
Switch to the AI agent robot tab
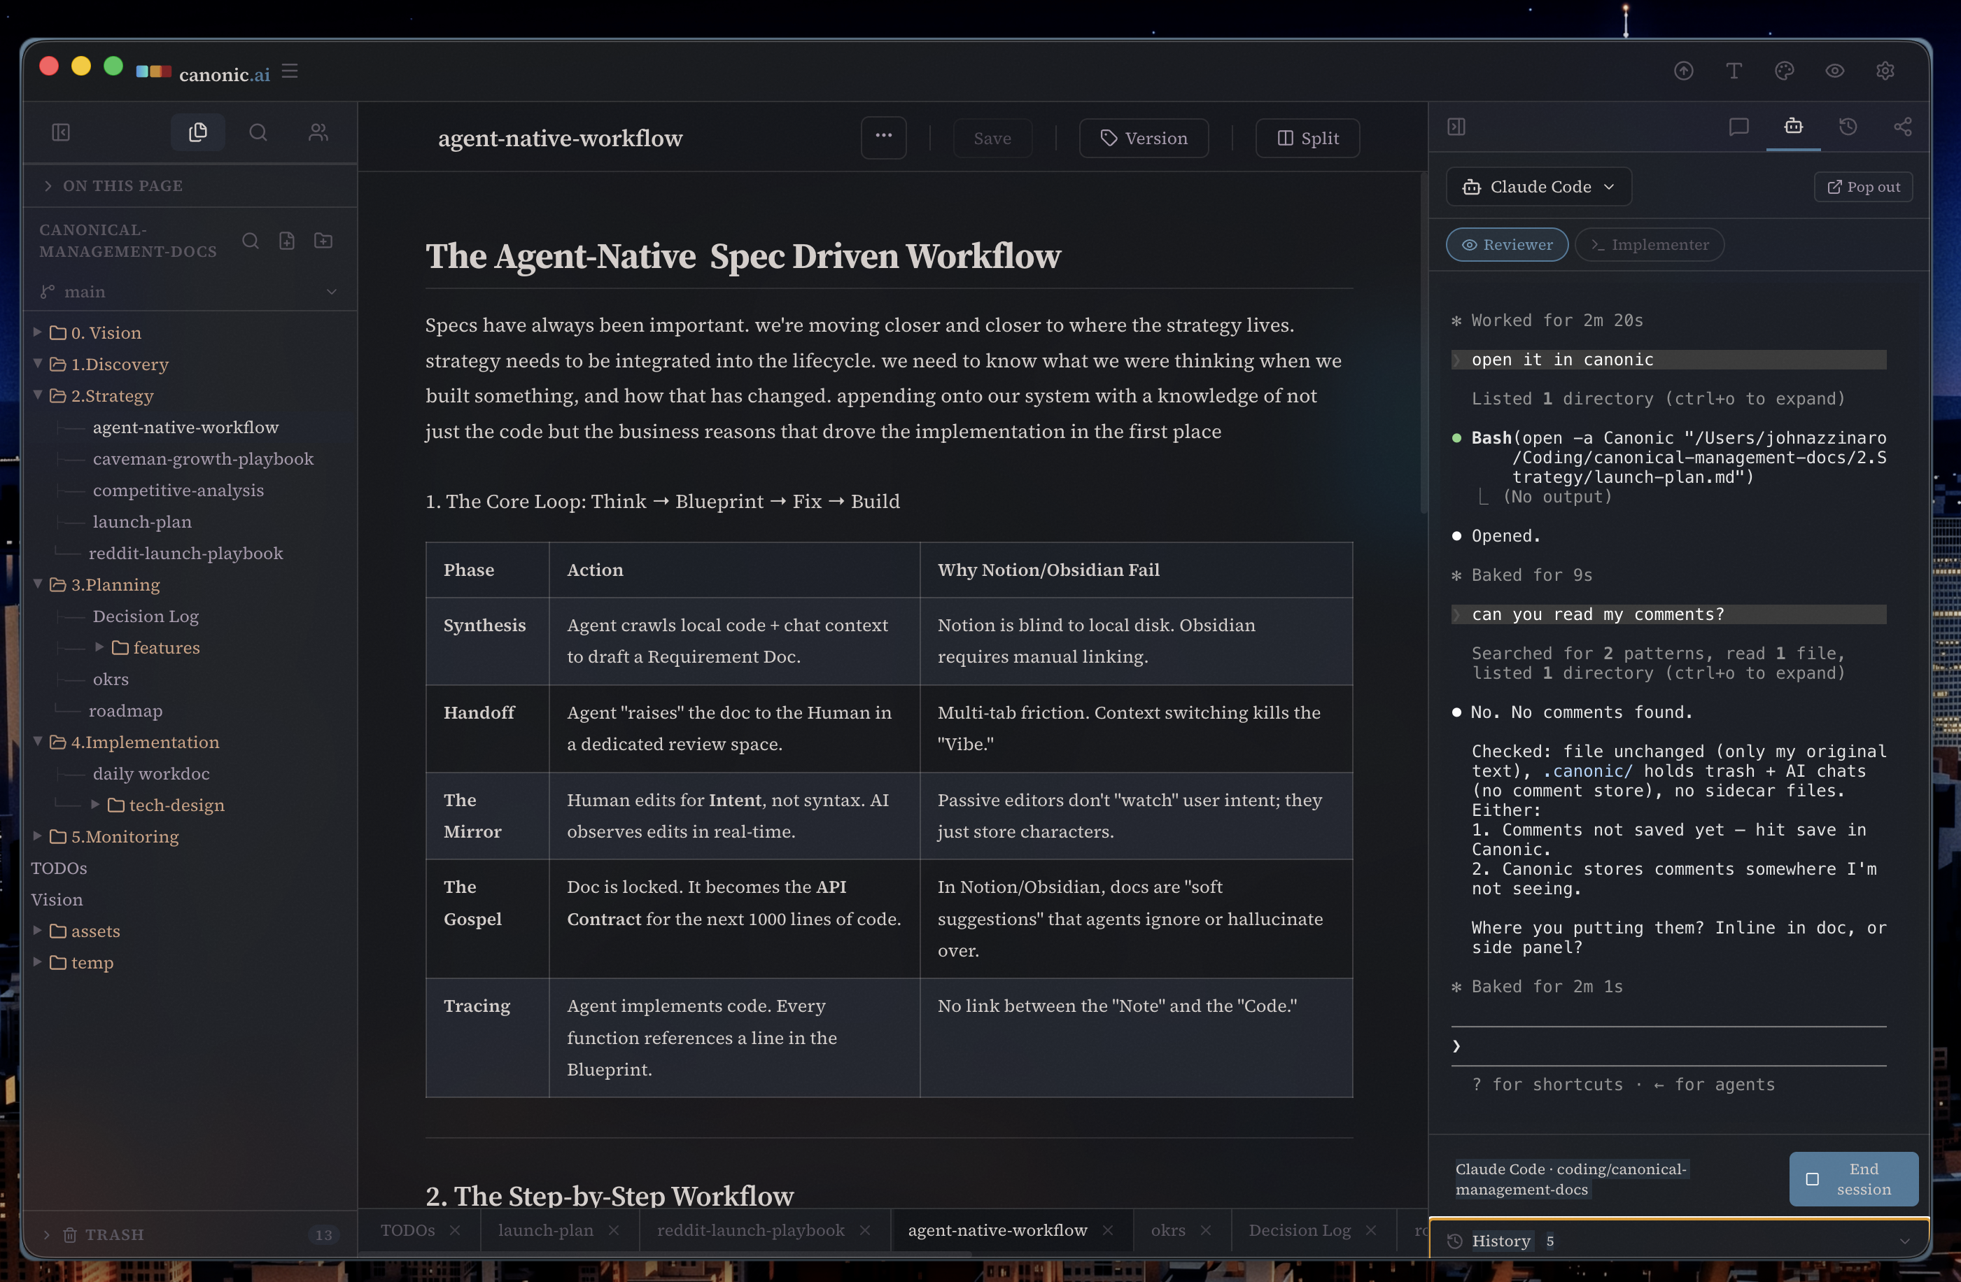1794,127
